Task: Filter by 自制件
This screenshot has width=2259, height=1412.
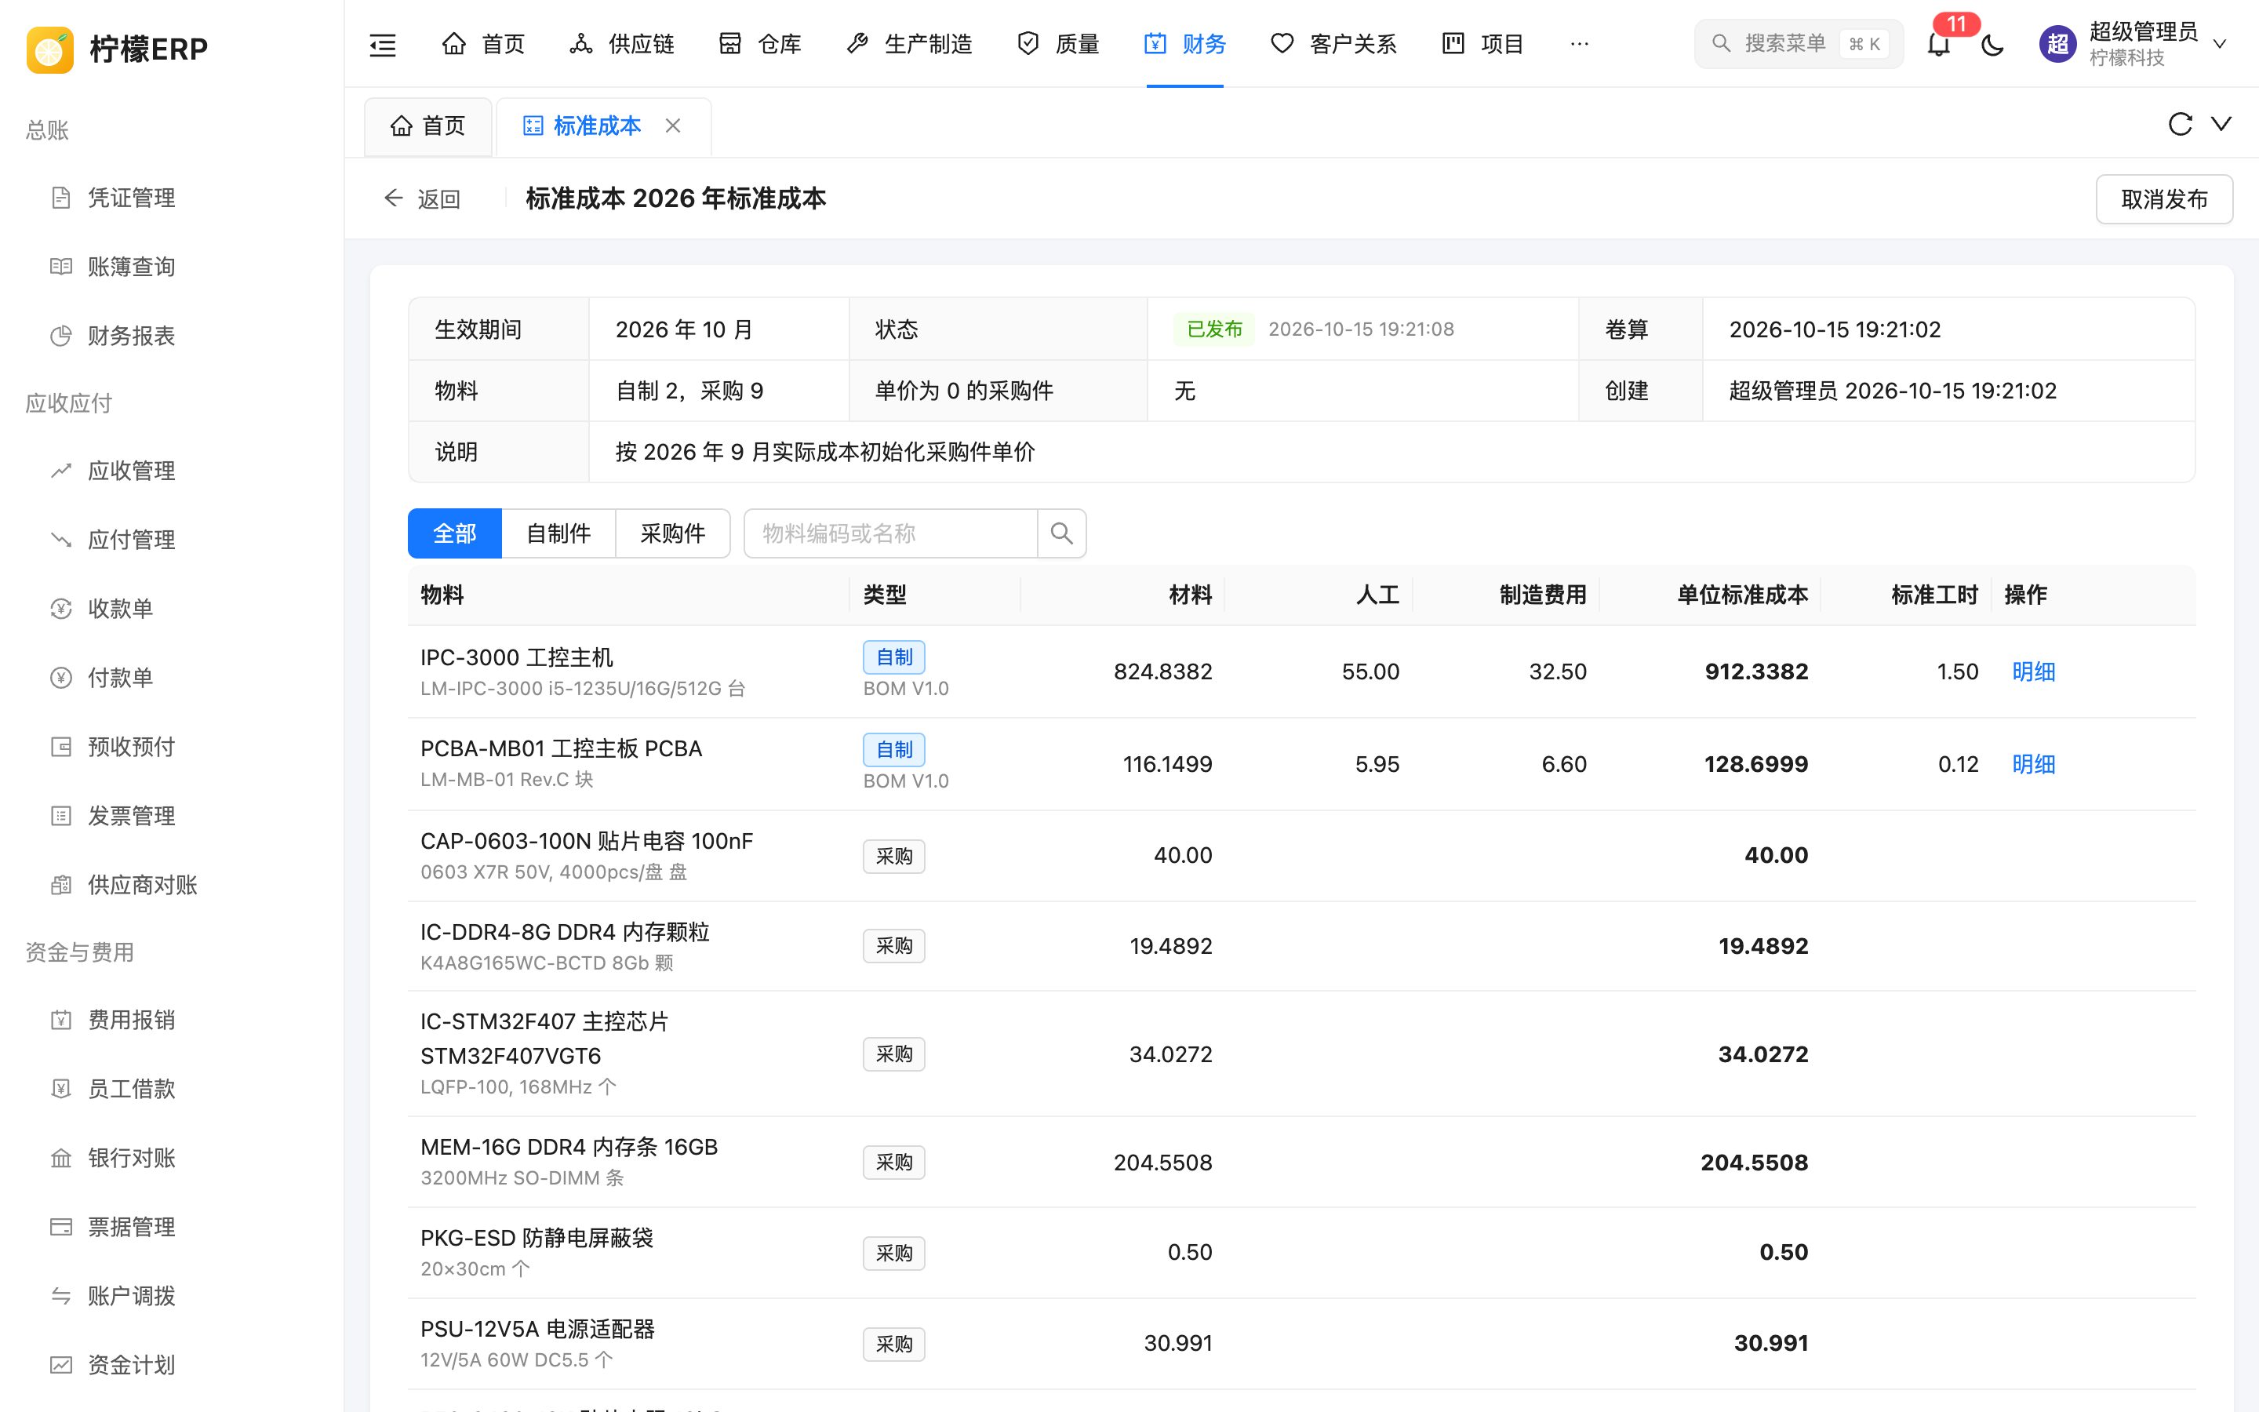Action: pos(558,533)
